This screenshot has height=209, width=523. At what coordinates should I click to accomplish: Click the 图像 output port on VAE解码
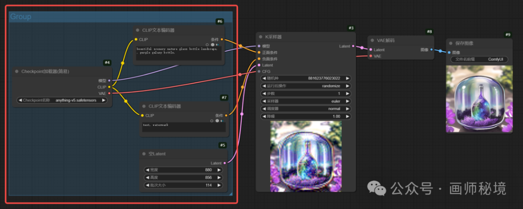[431, 50]
